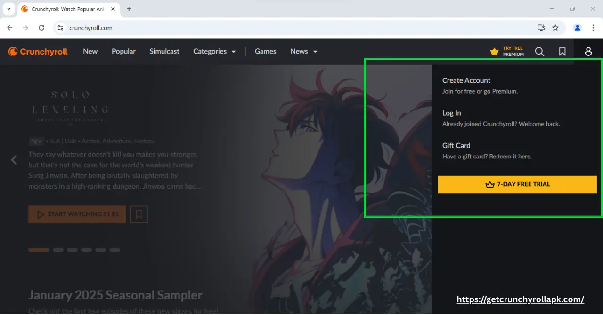Click the browser forward arrow
The image size is (603, 315).
(25, 28)
